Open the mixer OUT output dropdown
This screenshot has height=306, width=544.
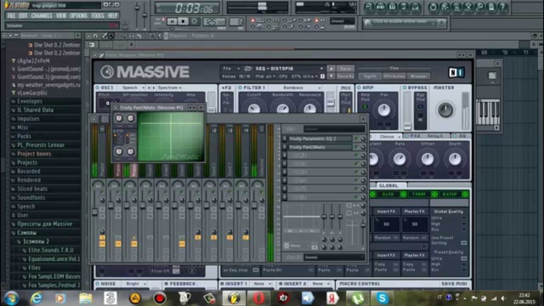[x=334, y=258]
